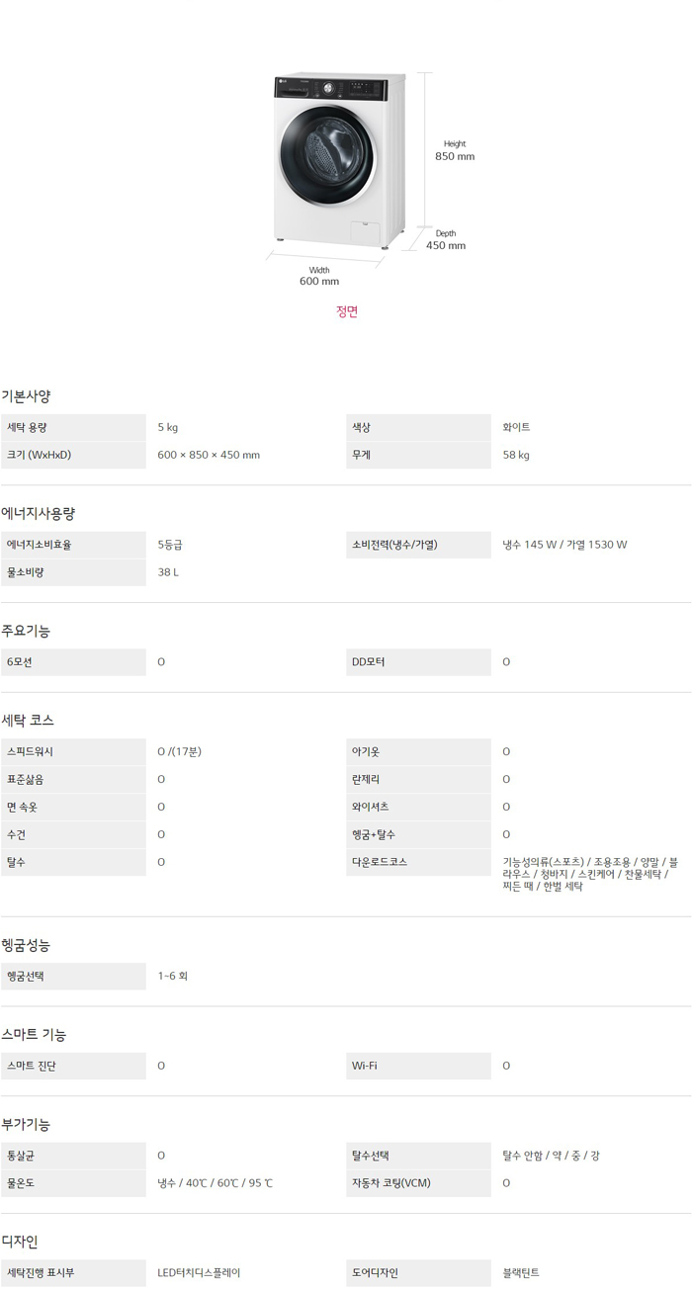The width and height of the screenshot is (692, 1289).
Task: Click the washing machine product image
Action: click(338, 158)
